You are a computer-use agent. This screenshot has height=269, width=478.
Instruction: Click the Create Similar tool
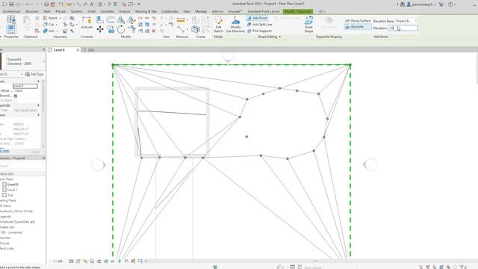pyautogui.click(x=196, y=29)
